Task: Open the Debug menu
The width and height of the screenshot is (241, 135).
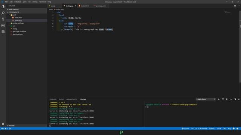Action: [x=35, y=2]
